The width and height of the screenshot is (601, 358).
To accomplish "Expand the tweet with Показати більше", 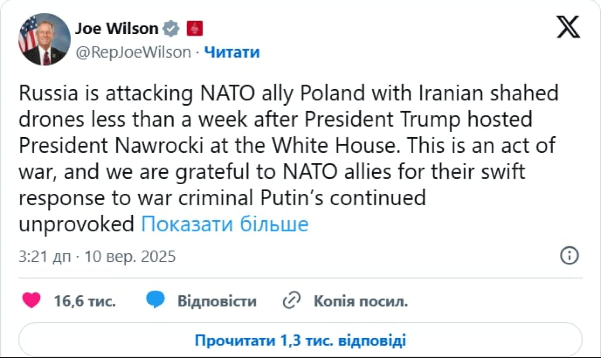I will 224,224.
